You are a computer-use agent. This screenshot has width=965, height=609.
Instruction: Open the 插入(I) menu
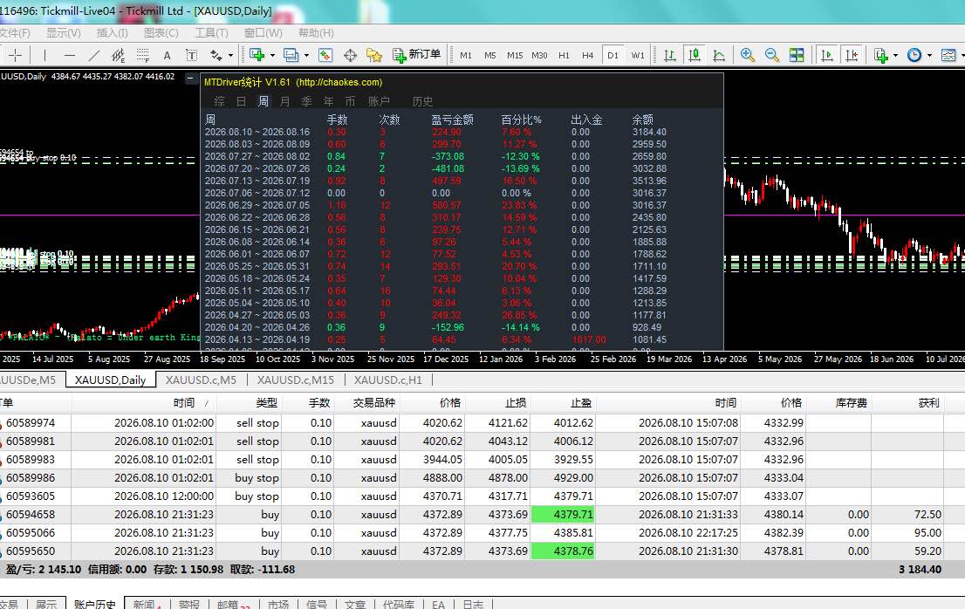click(112, 32)
